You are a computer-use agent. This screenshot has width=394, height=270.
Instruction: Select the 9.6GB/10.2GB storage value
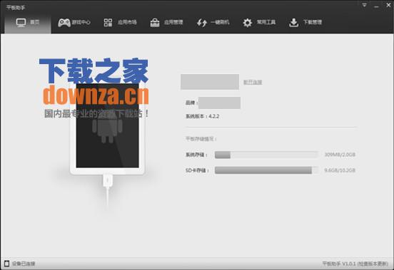click(340, 170)
